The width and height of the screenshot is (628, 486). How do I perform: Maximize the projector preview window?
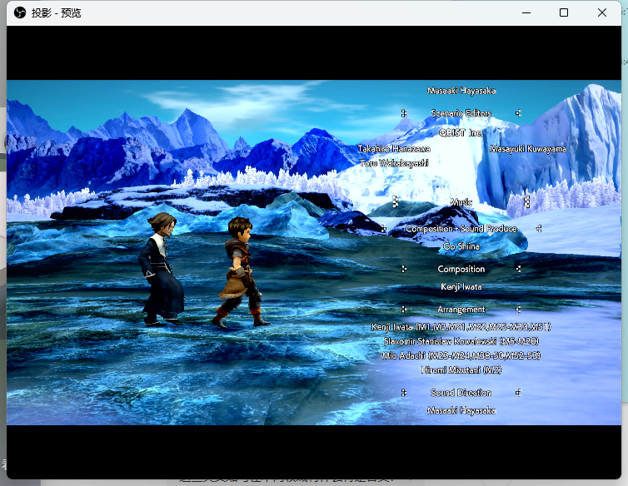tap(564, 12)
